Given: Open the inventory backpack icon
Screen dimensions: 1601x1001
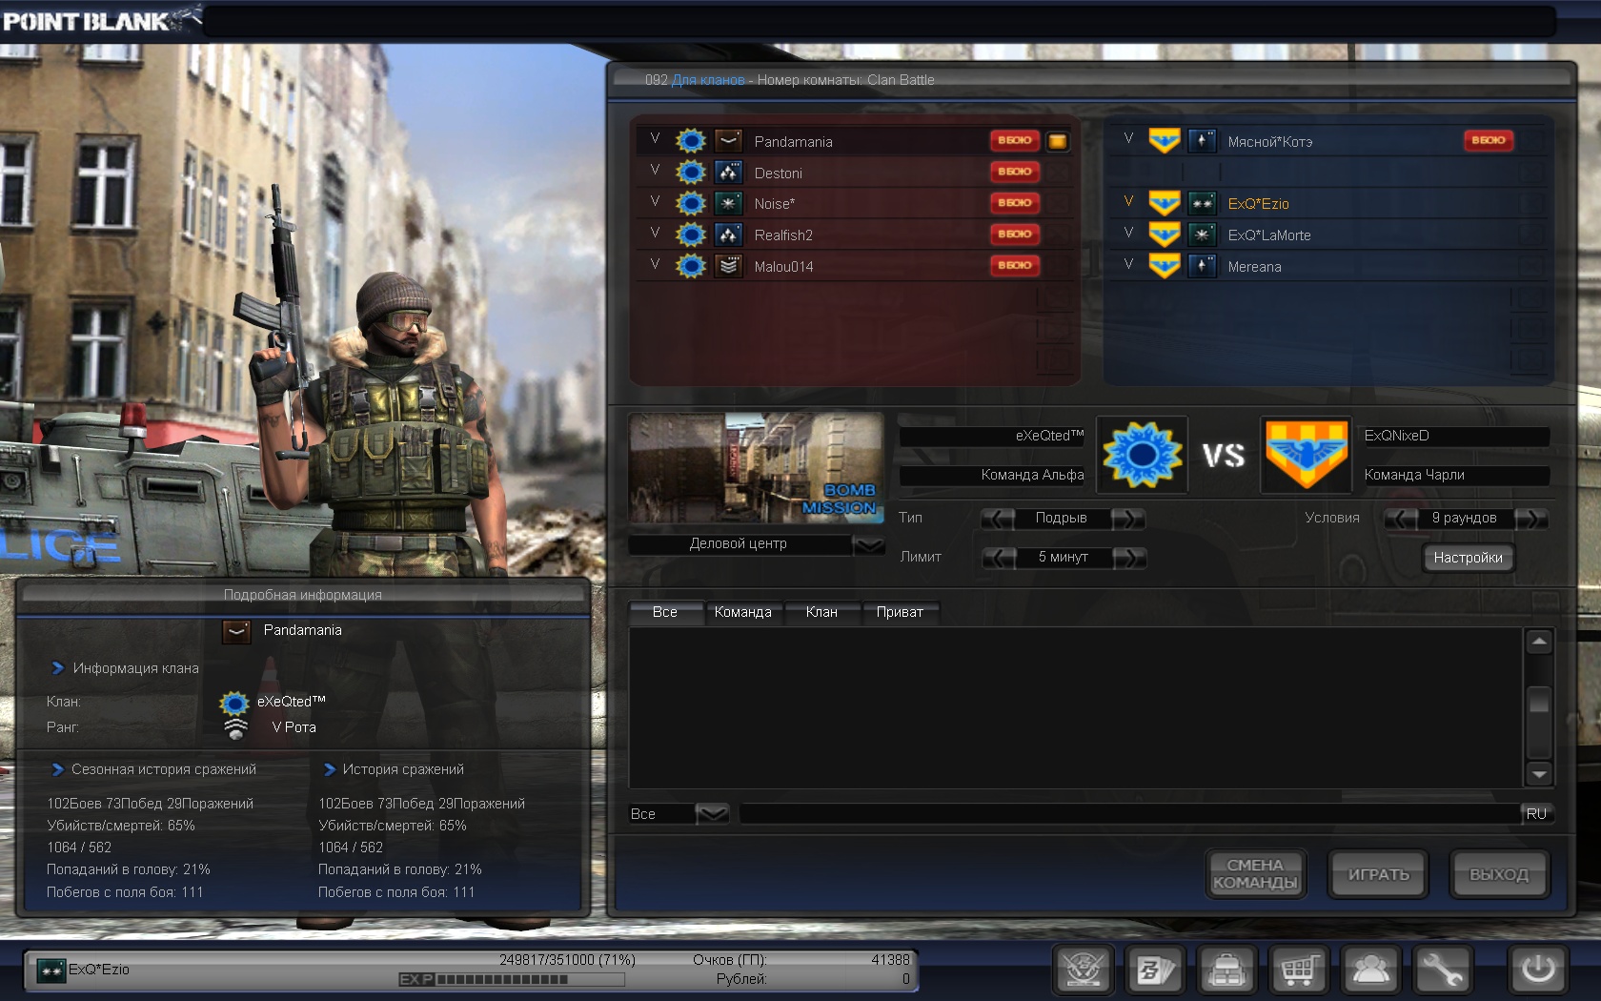Looking at the screenshot, I should pos(1226,970).
